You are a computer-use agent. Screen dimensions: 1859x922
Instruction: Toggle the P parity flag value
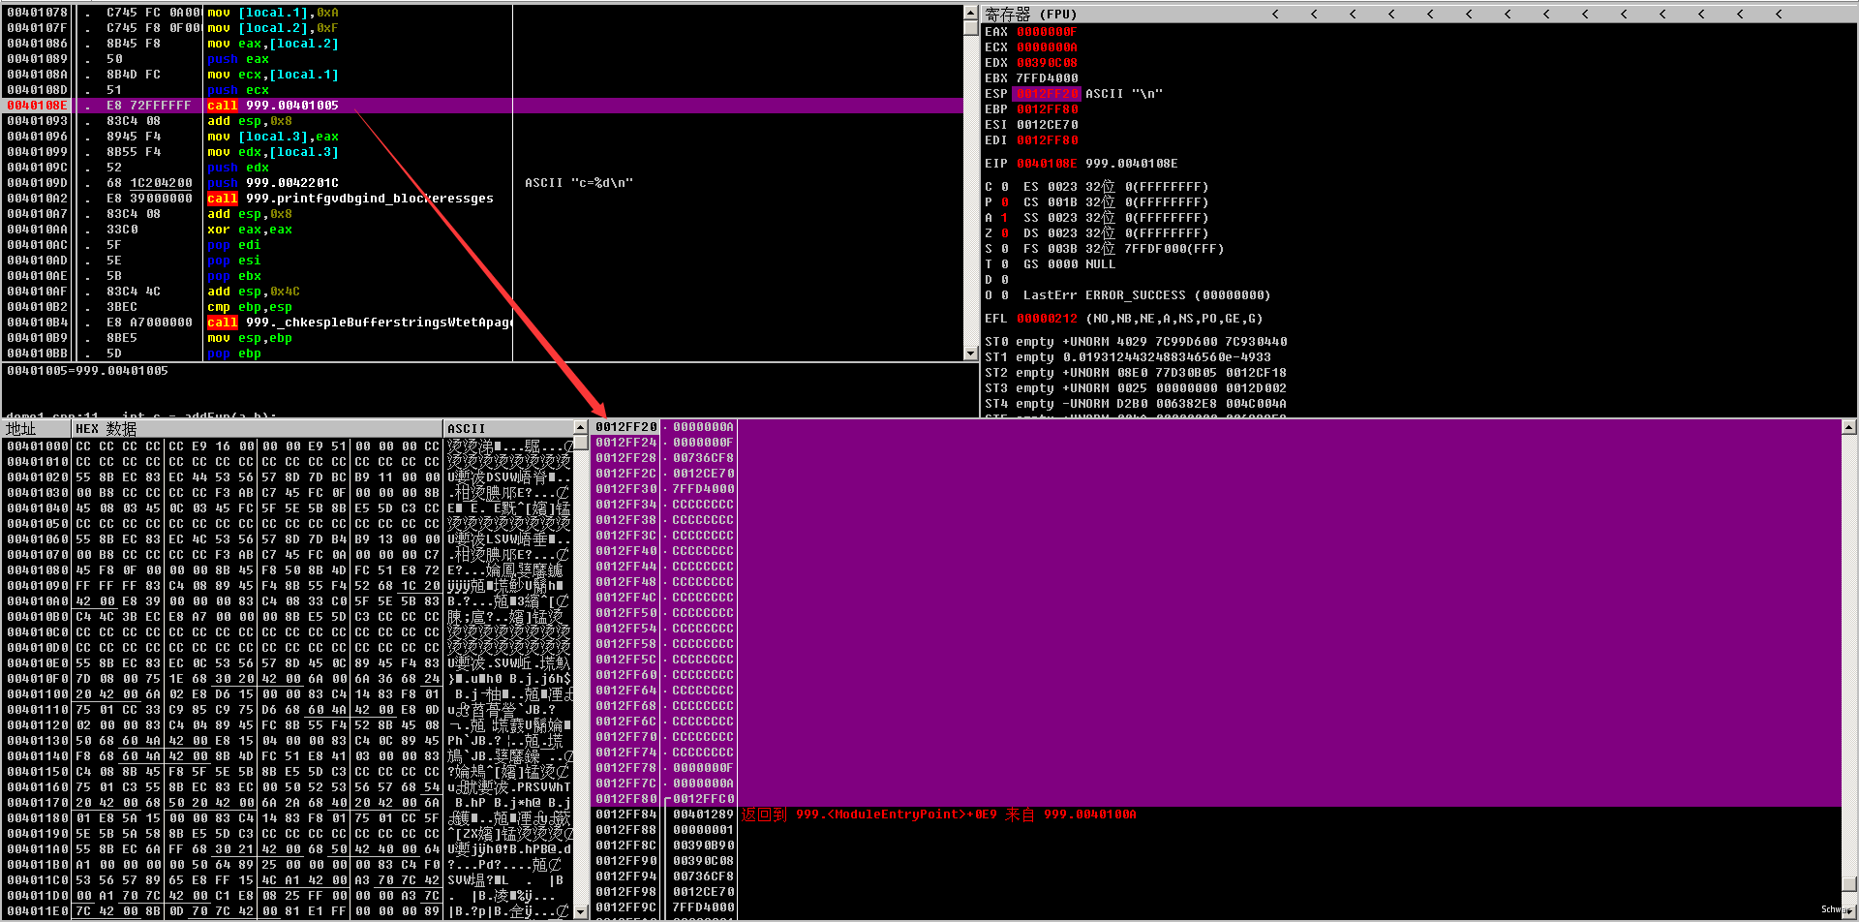point(1005,202)
